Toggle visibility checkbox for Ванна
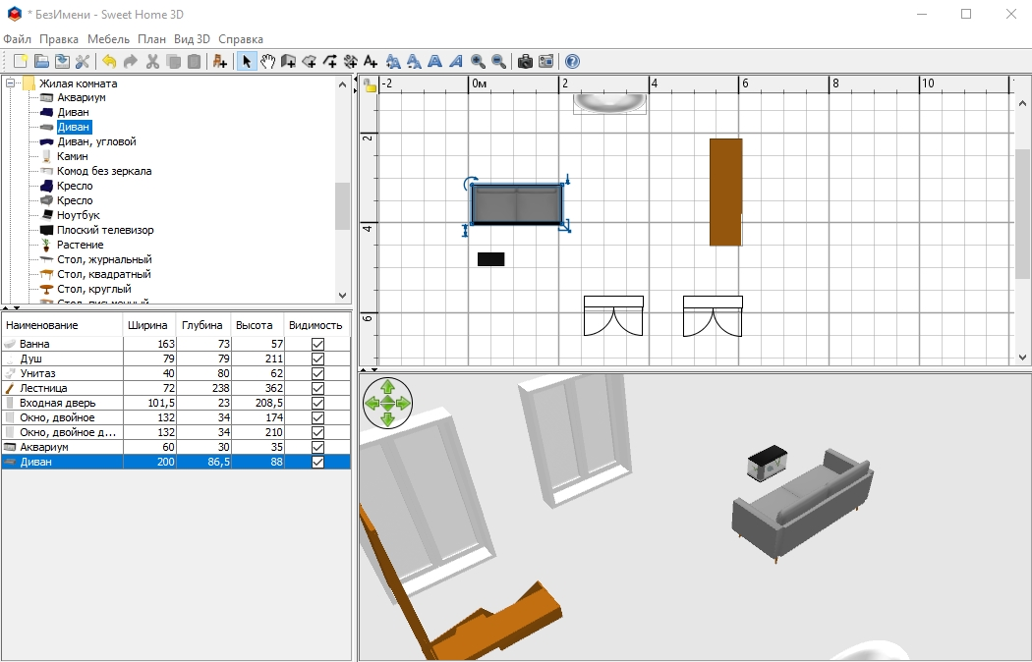 [317, 344]
